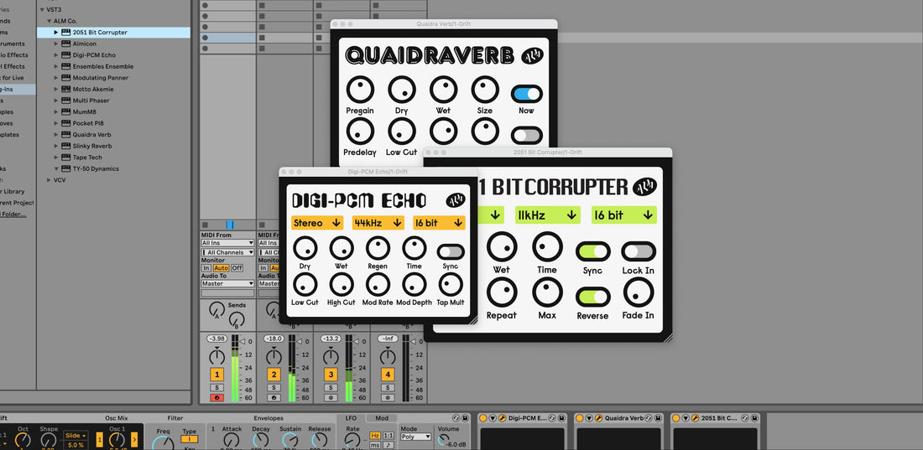
Task: Open the 11kHz dropdown in Bit Corrupter
Action: (x=547, y=215)
